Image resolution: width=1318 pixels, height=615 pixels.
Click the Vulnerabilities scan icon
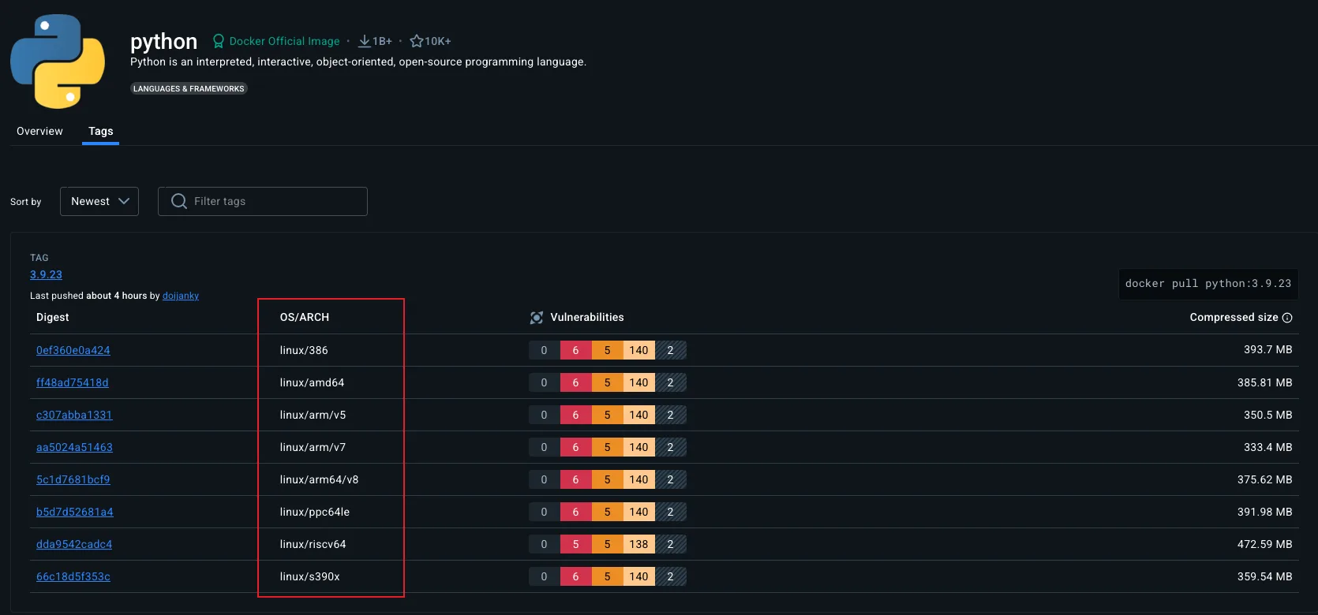[x=537, y=318]
